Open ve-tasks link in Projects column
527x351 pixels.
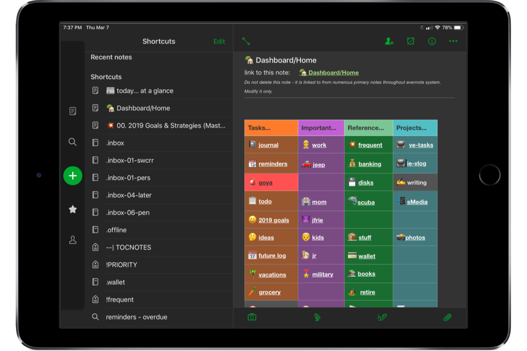point(421,145)
